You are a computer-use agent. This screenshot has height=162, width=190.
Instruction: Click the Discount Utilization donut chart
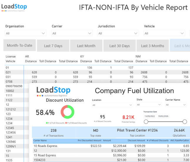coord(67,112)
